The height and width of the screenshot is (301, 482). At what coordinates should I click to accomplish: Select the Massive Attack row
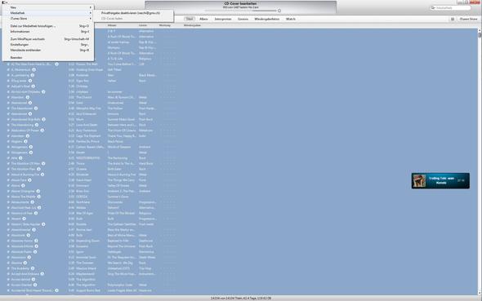239,268
